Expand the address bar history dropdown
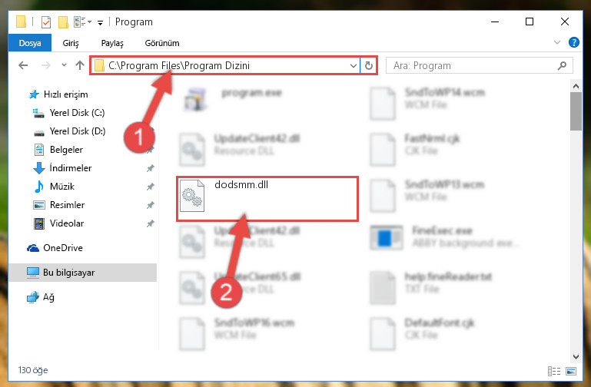The image size is (591, 387). [354, 66]
